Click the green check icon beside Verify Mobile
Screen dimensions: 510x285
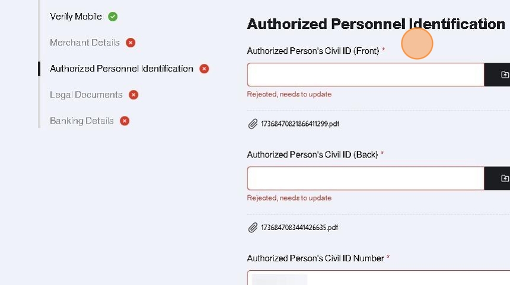coord(113,17)
